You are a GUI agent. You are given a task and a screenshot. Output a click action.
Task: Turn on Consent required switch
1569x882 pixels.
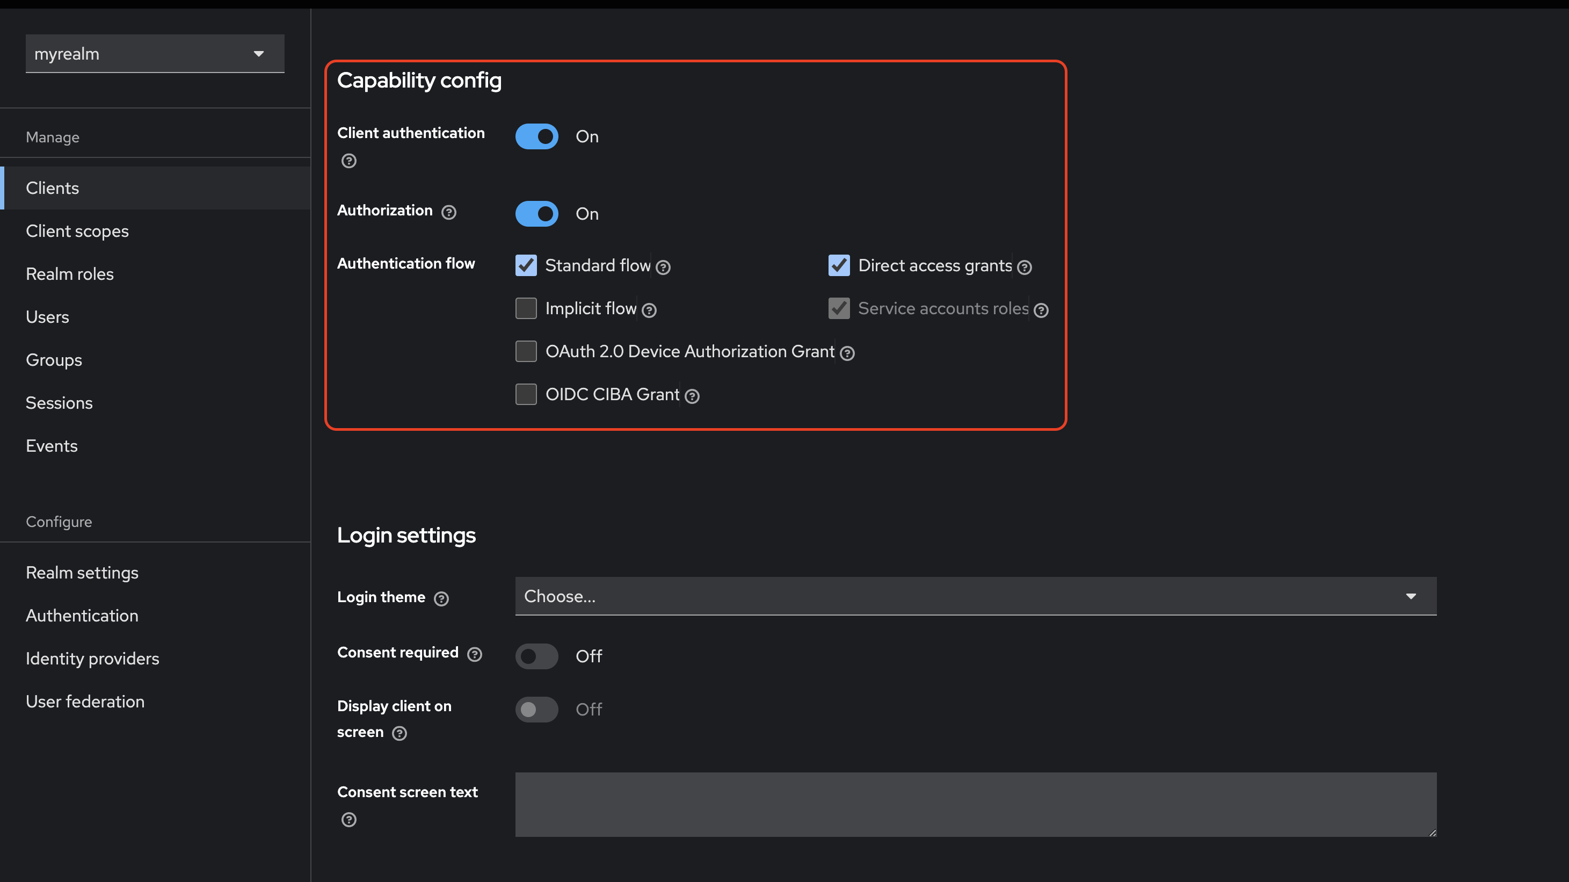click(536, 656)
